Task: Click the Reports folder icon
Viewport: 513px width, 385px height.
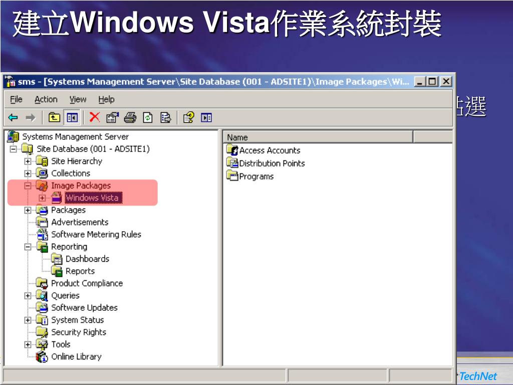Action: pos(57,271)
